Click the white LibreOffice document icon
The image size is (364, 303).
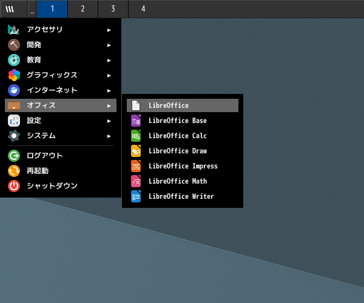(x=136, y=105)
